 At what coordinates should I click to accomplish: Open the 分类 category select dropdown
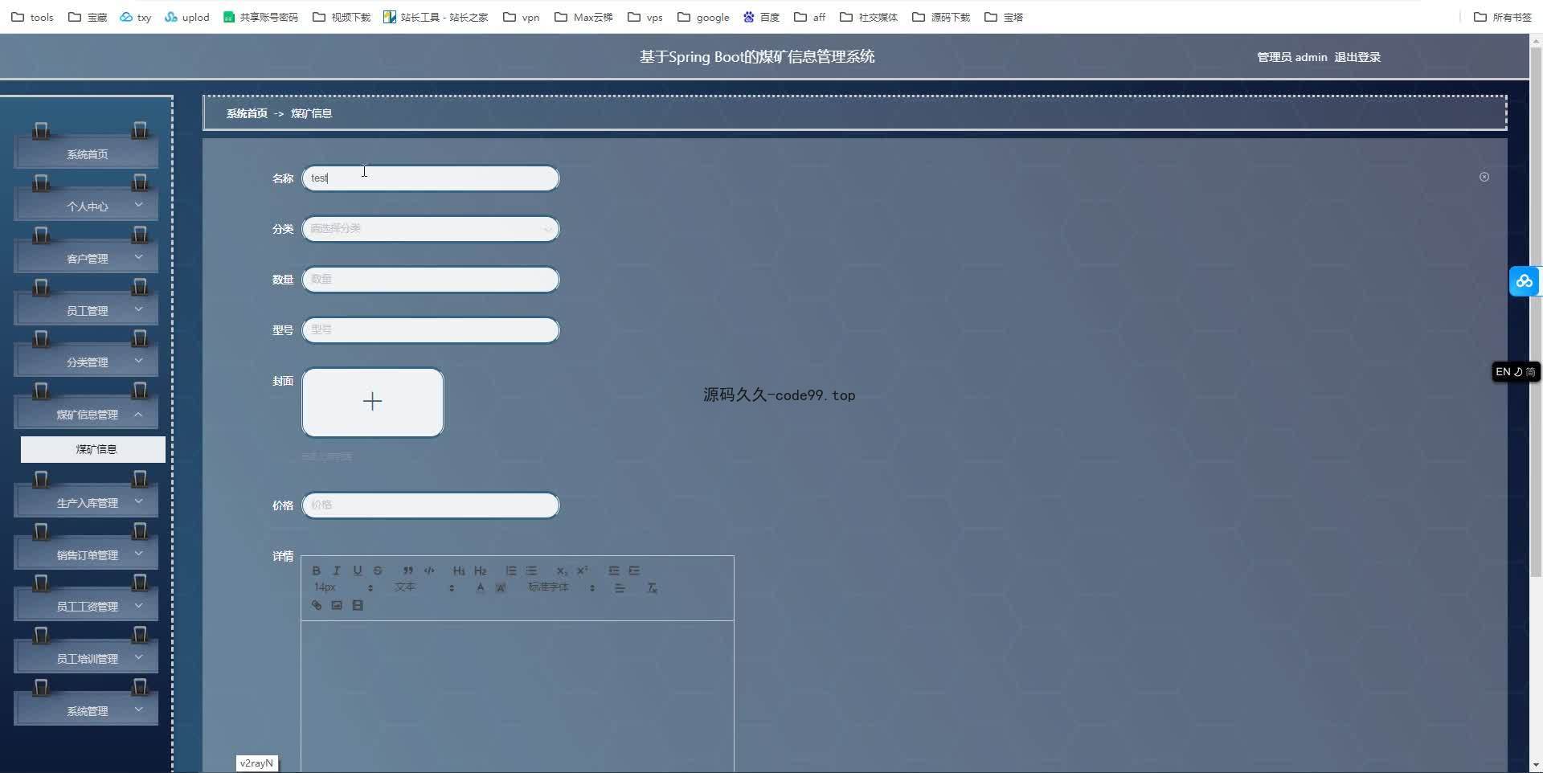(x=430, y=229)
